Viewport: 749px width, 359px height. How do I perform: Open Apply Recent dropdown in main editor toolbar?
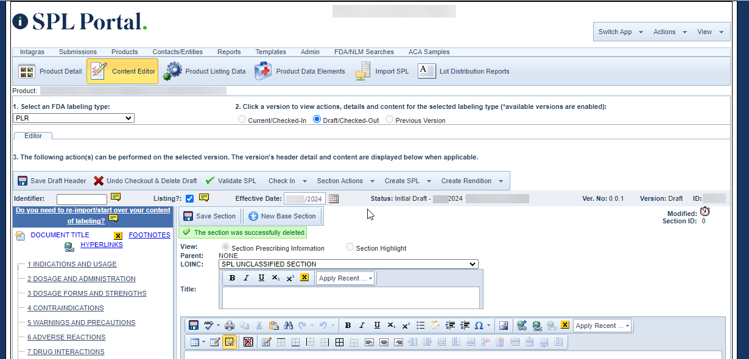(x=602, y=326)
